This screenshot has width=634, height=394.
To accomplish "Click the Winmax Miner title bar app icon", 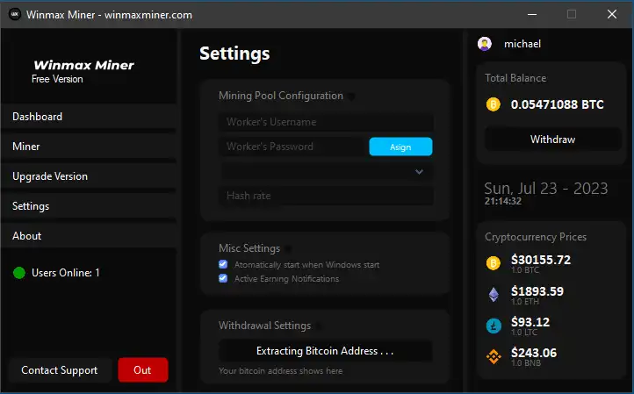I will pos(15,15).
